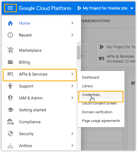Click the Anthos triangle icon

tap(10, 146)
